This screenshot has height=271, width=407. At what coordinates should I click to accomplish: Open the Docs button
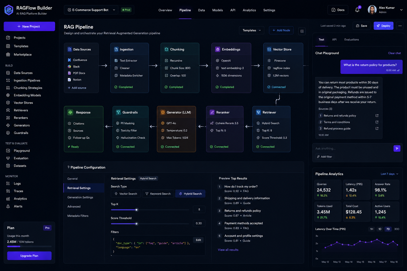pyautogui.click(x=338, y=10)
